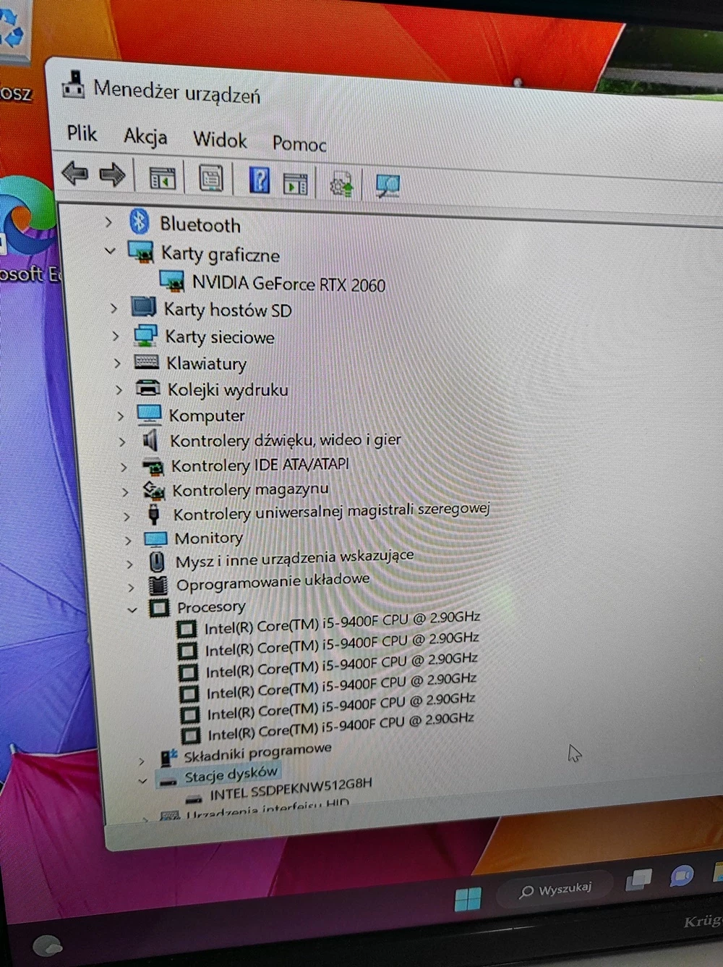
Task: Click the speaker icon for Kontrolery dźwięku
Action: 150,439
